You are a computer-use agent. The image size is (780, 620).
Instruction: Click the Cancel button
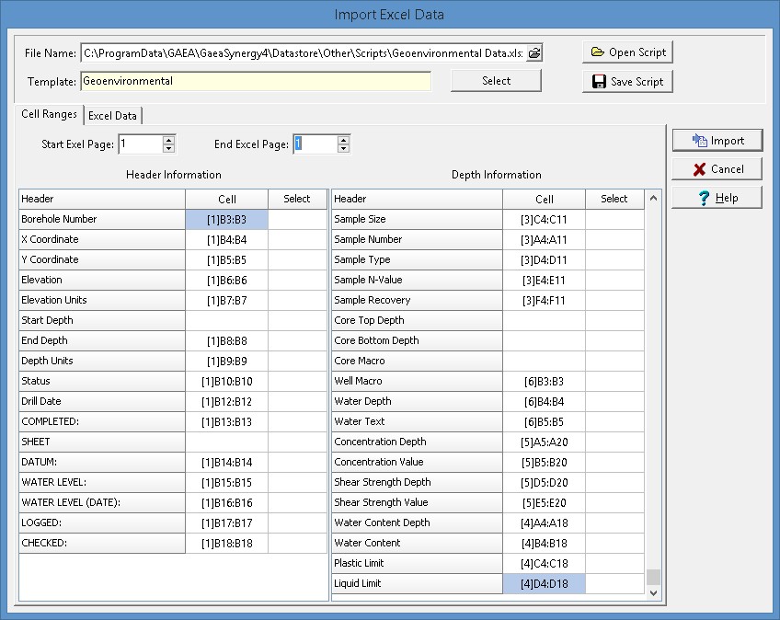pyautogui.click(x=717, y=169)
